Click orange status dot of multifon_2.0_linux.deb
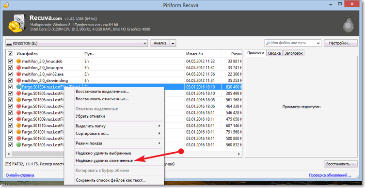This screenshot has width=365, height=188. click(x=18, y=61)
